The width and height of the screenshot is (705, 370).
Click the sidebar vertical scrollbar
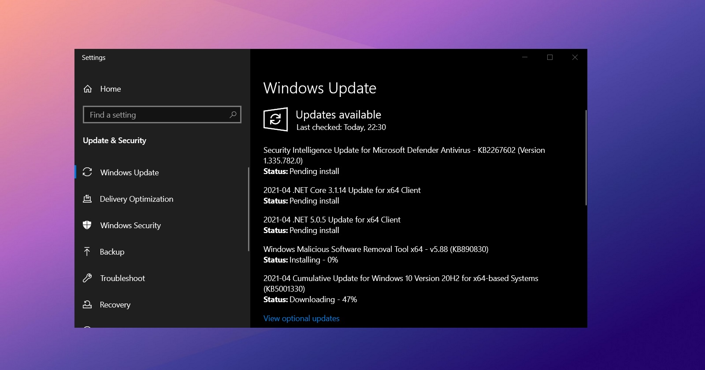tap(249, 209)
